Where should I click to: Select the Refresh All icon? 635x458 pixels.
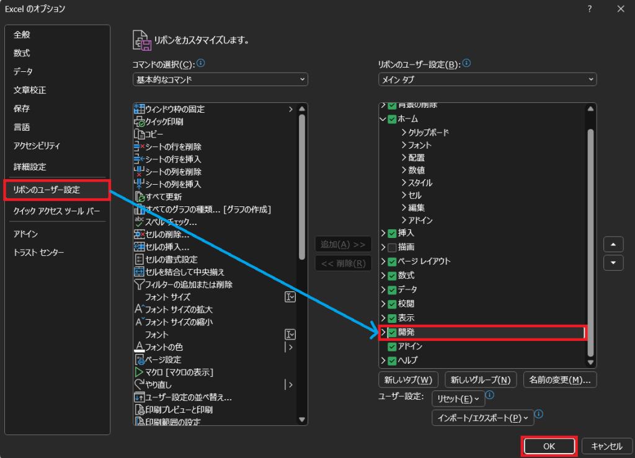click(140, 197)
